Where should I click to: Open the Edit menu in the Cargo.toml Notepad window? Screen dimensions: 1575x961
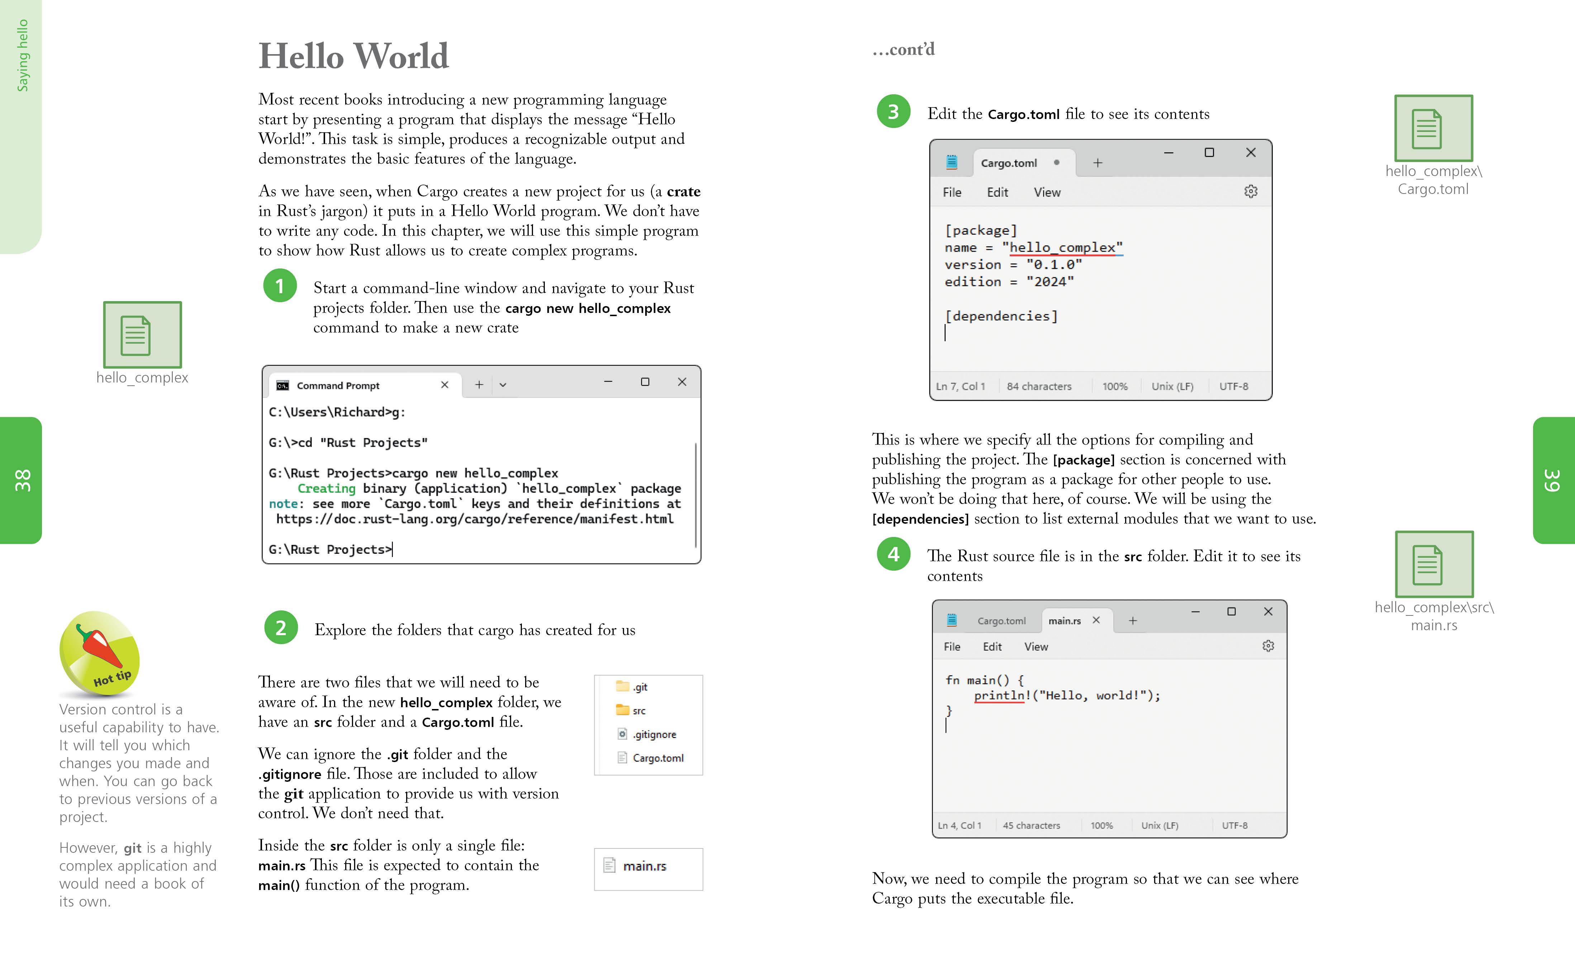pos(997,192)
